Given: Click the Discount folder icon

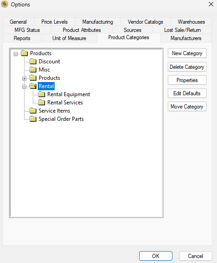Looking at the screenshot, I should tap(33, 62).
